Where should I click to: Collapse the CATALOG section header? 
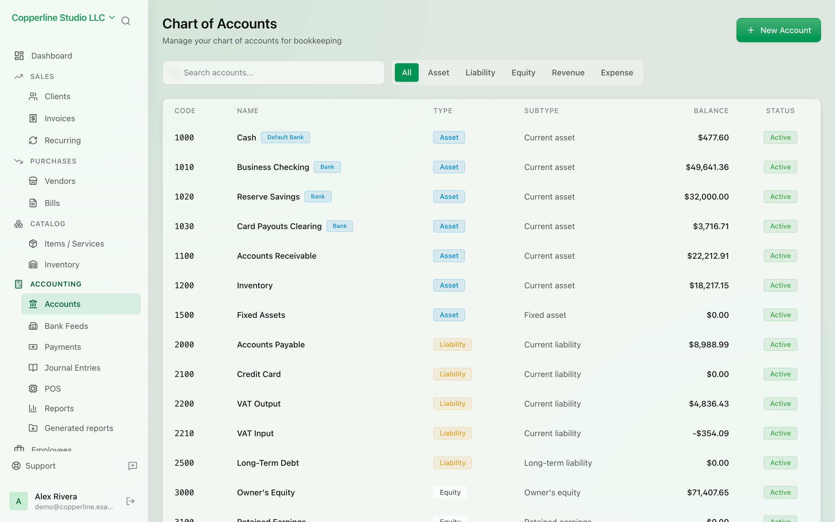(48, 224)
